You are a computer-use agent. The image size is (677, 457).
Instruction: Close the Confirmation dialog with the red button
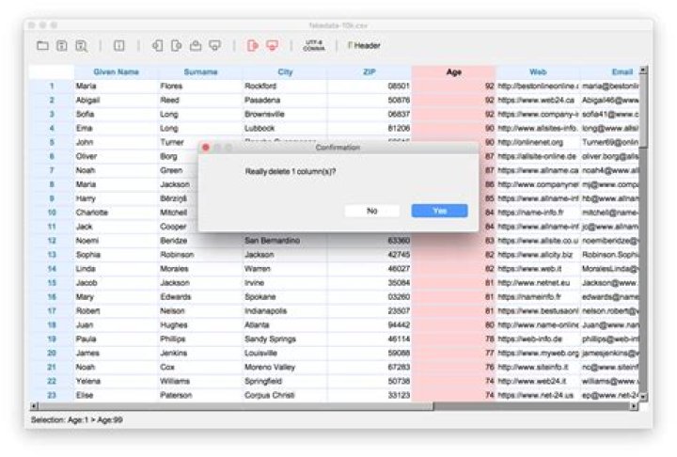click(206, 148)
